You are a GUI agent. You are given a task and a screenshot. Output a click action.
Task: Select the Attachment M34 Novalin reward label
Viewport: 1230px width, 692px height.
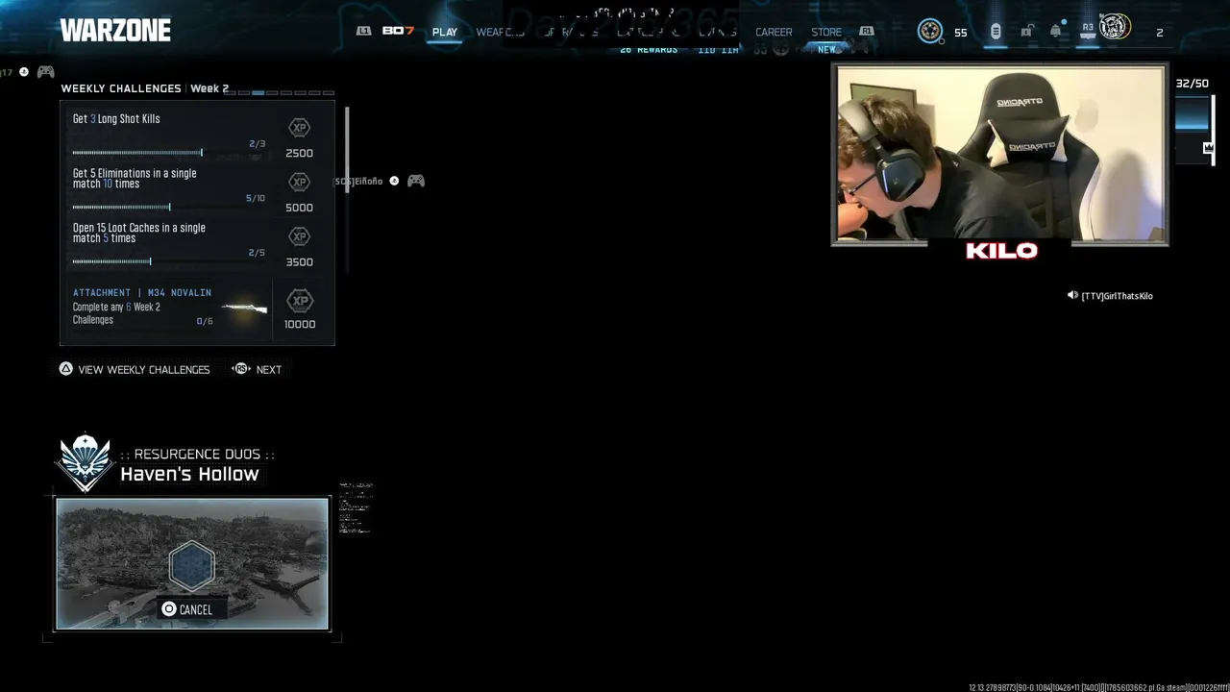click(142, 292)
